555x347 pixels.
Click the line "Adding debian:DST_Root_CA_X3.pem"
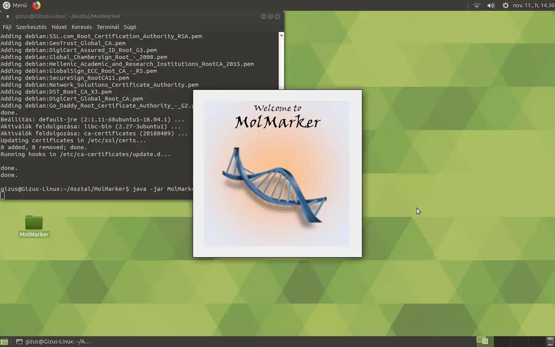tap(56, 92)
